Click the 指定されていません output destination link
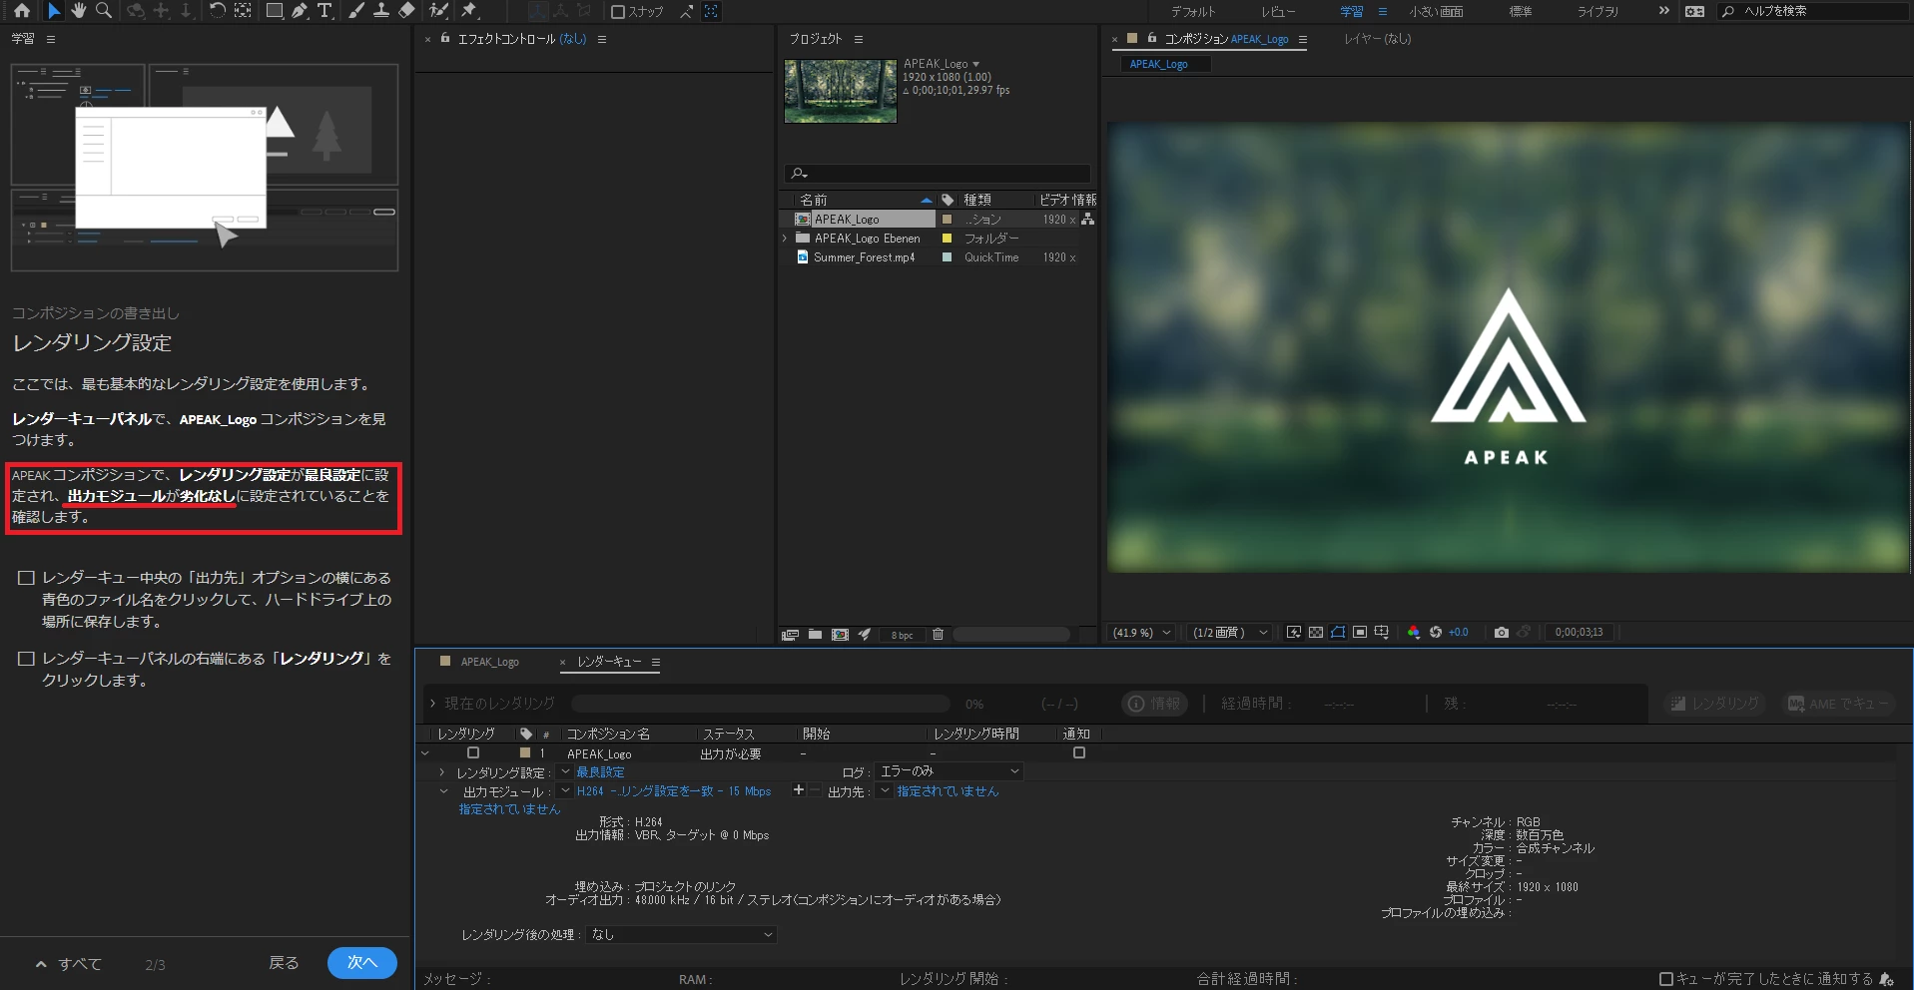 pos(948,791)
